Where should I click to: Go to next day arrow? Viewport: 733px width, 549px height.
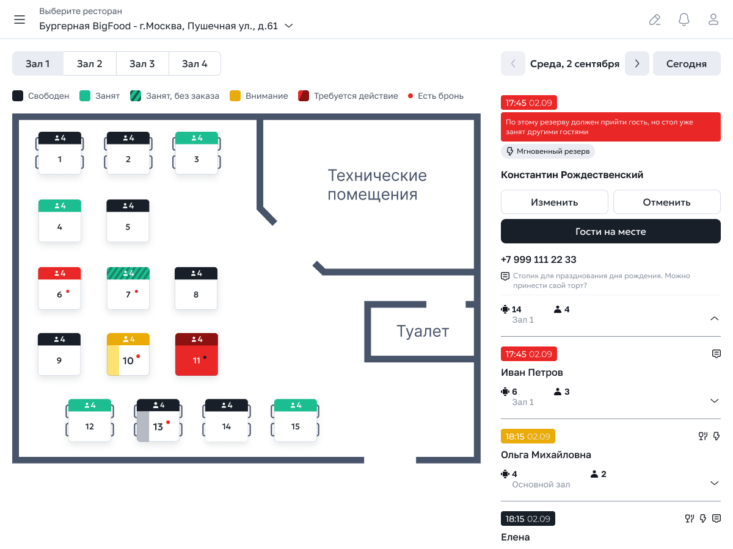(x=636, y=63)
